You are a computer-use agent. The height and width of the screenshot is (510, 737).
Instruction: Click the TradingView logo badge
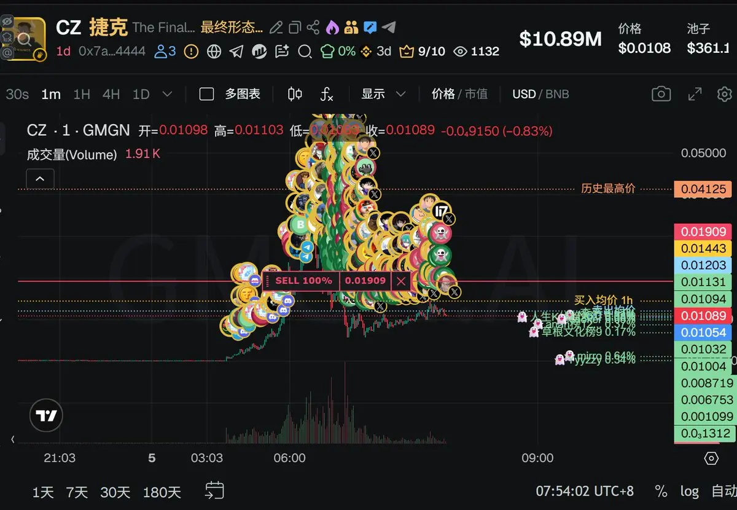[x=47, y=416]
